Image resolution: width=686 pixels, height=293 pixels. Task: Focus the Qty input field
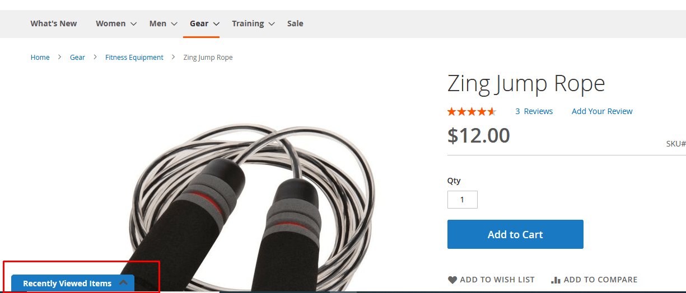462,200
